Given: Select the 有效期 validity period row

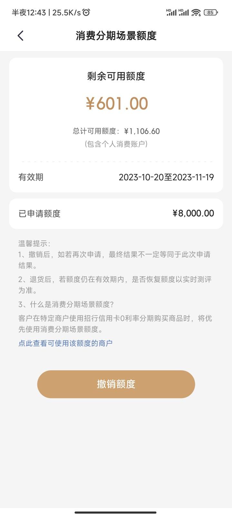Looking at the screenshot, I should click(116, 177).
